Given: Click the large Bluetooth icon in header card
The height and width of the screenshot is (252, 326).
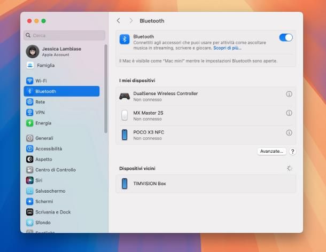Looking at the screenshot, I should pyautogui.click(x=125, y=39).
